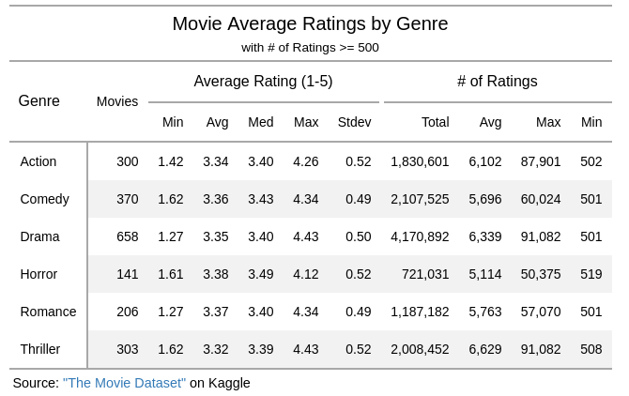The image size is (629, 396).
Task: Click the Med column header
Action: (261, 122)
